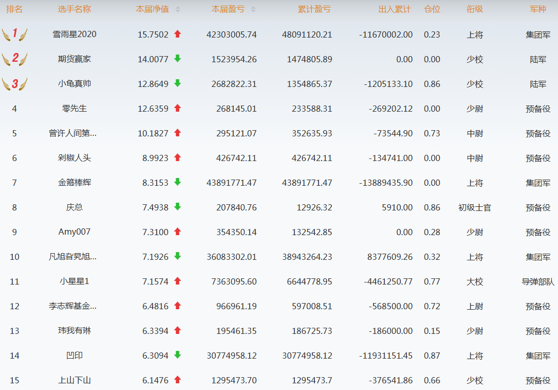This screenshot has height=390, width=558.
Task: Click the rank 1 laurel badge
Action: tap(14, 34)
